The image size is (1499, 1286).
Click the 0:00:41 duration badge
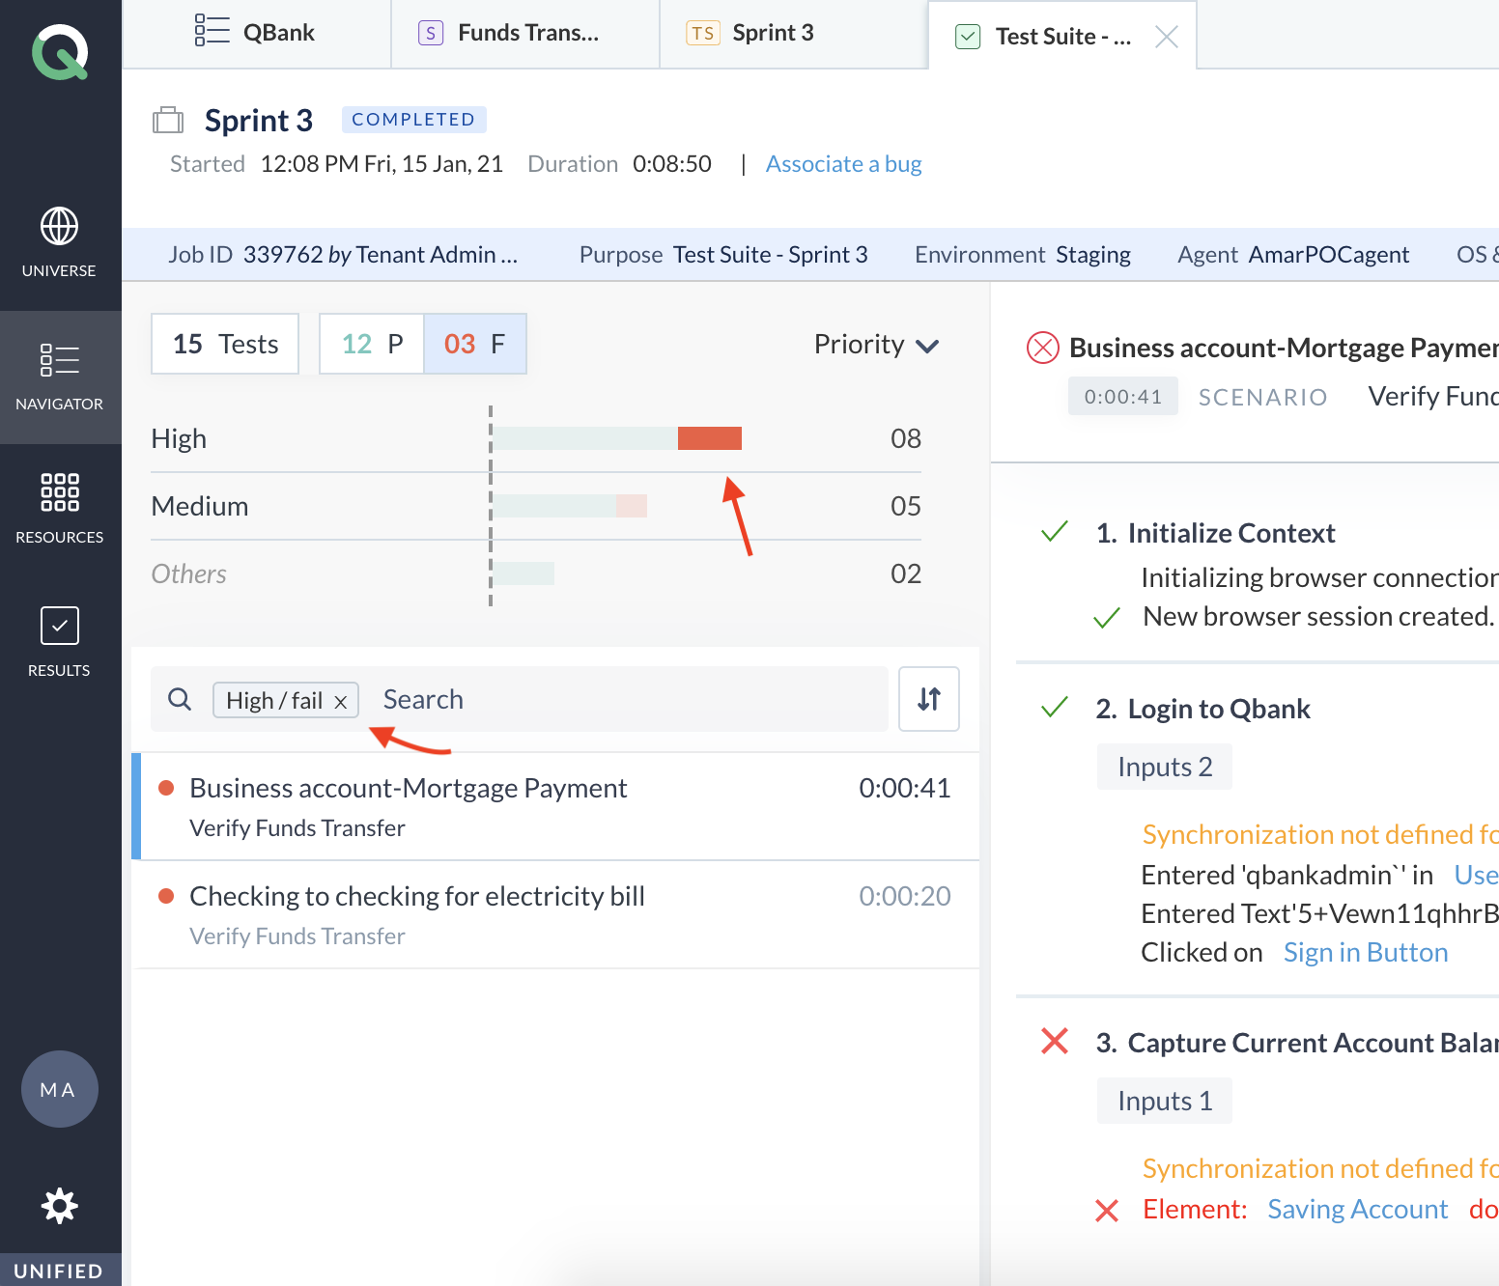click(x=1123, y=396)
